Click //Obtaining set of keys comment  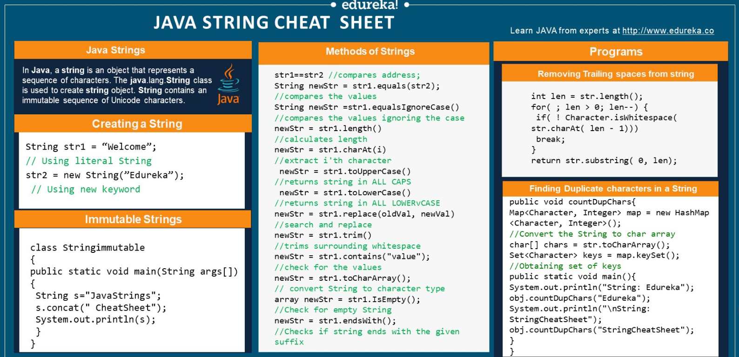[x=565, y=266]
